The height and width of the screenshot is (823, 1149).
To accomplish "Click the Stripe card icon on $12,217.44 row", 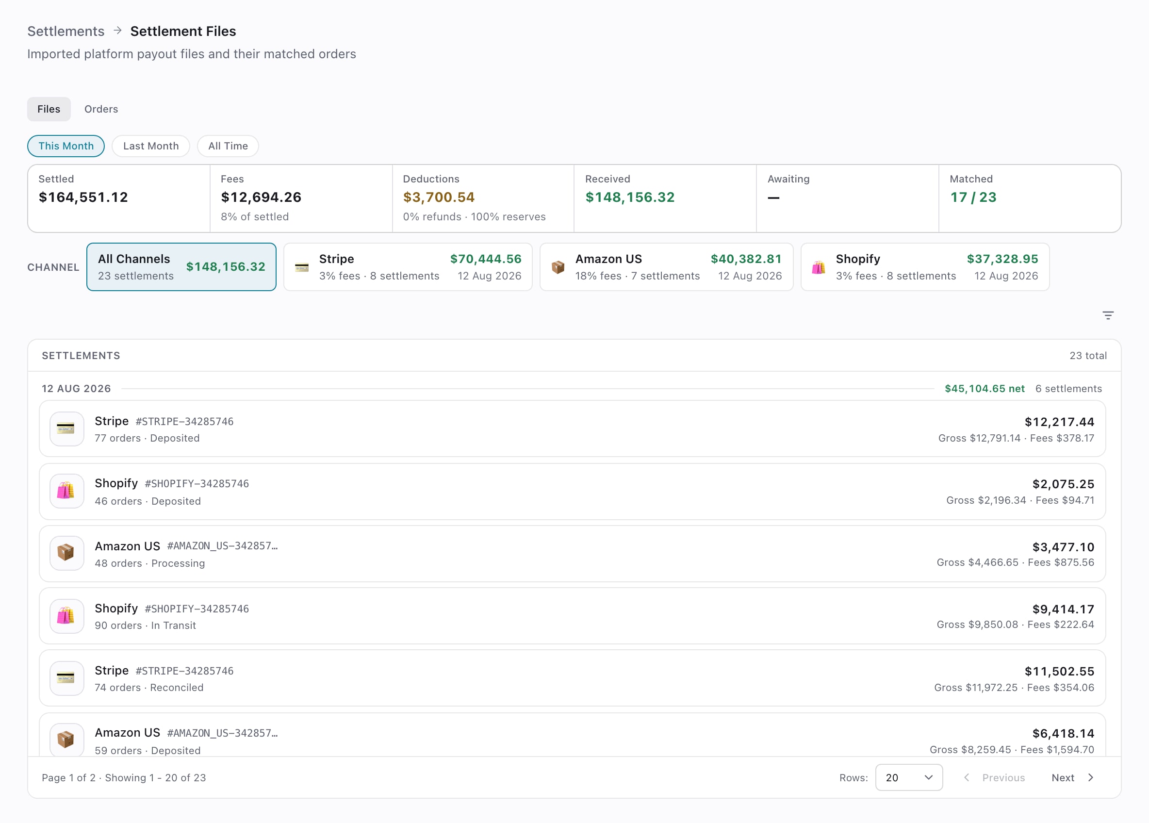I will click(66, 429).
